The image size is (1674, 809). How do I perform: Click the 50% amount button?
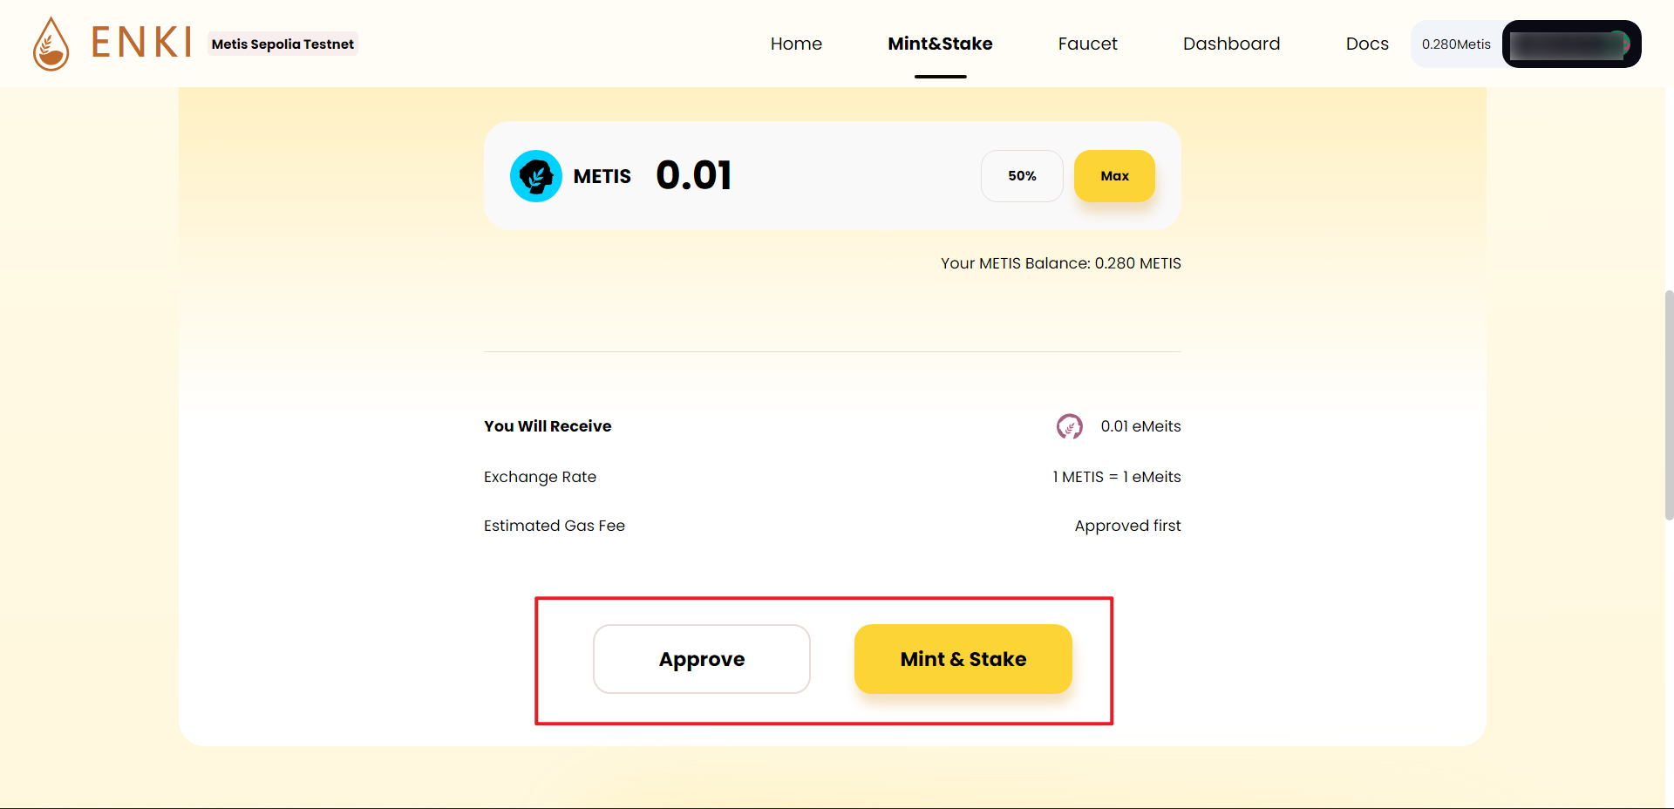coord(1022,176)
